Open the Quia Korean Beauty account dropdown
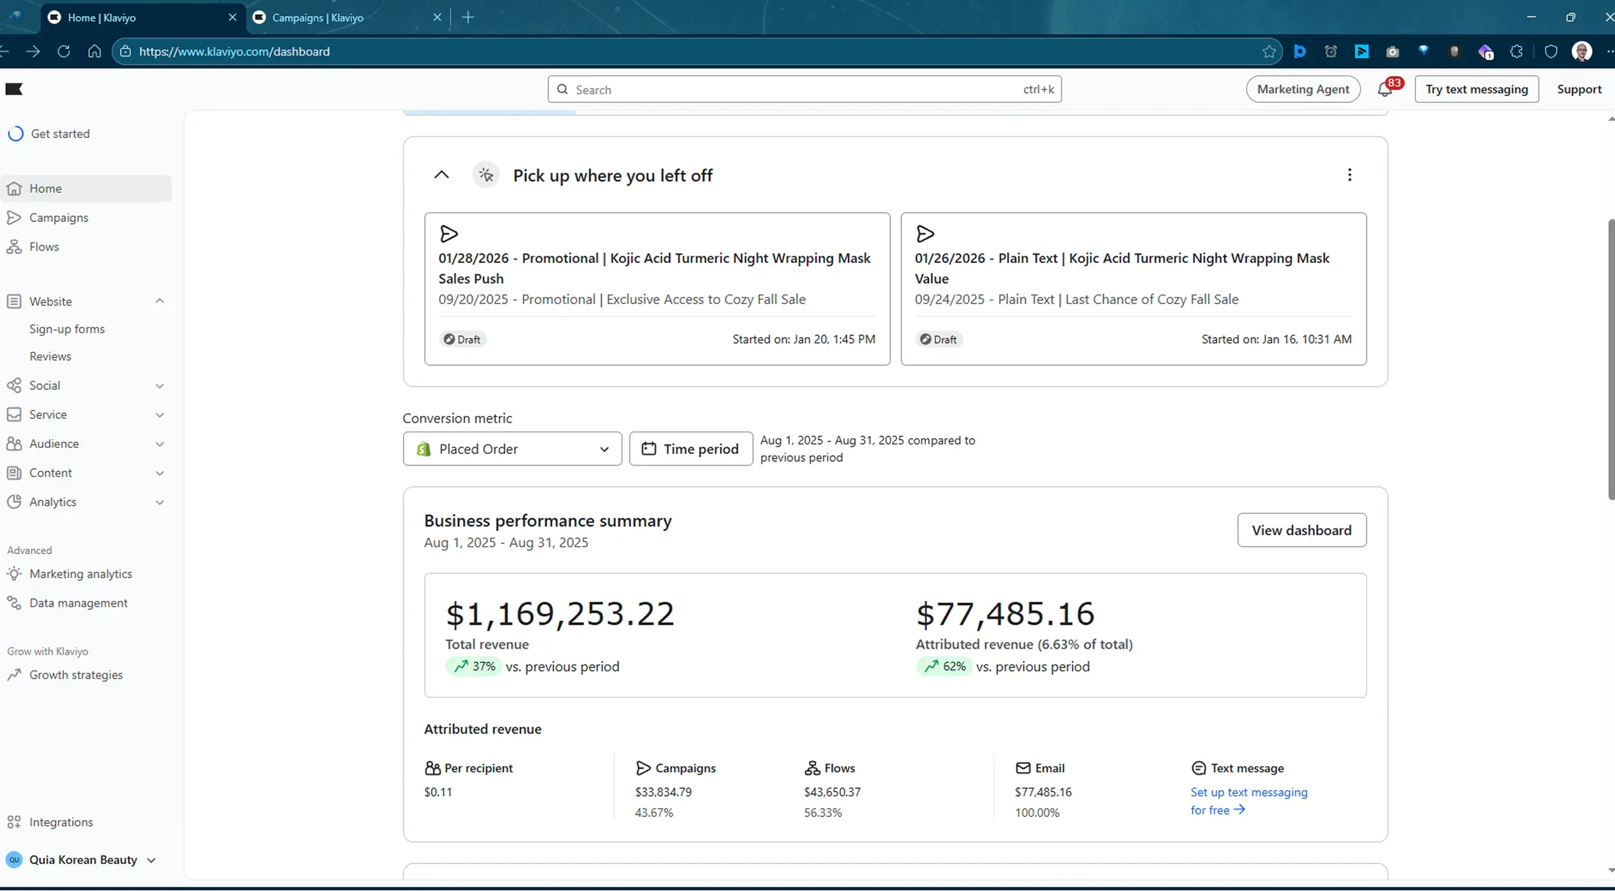Viewport: 1615px width, 891px height. pos(151,860)
